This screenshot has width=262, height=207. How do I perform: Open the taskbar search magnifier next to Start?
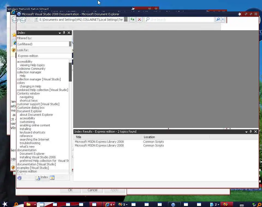[x=16, y=204]
